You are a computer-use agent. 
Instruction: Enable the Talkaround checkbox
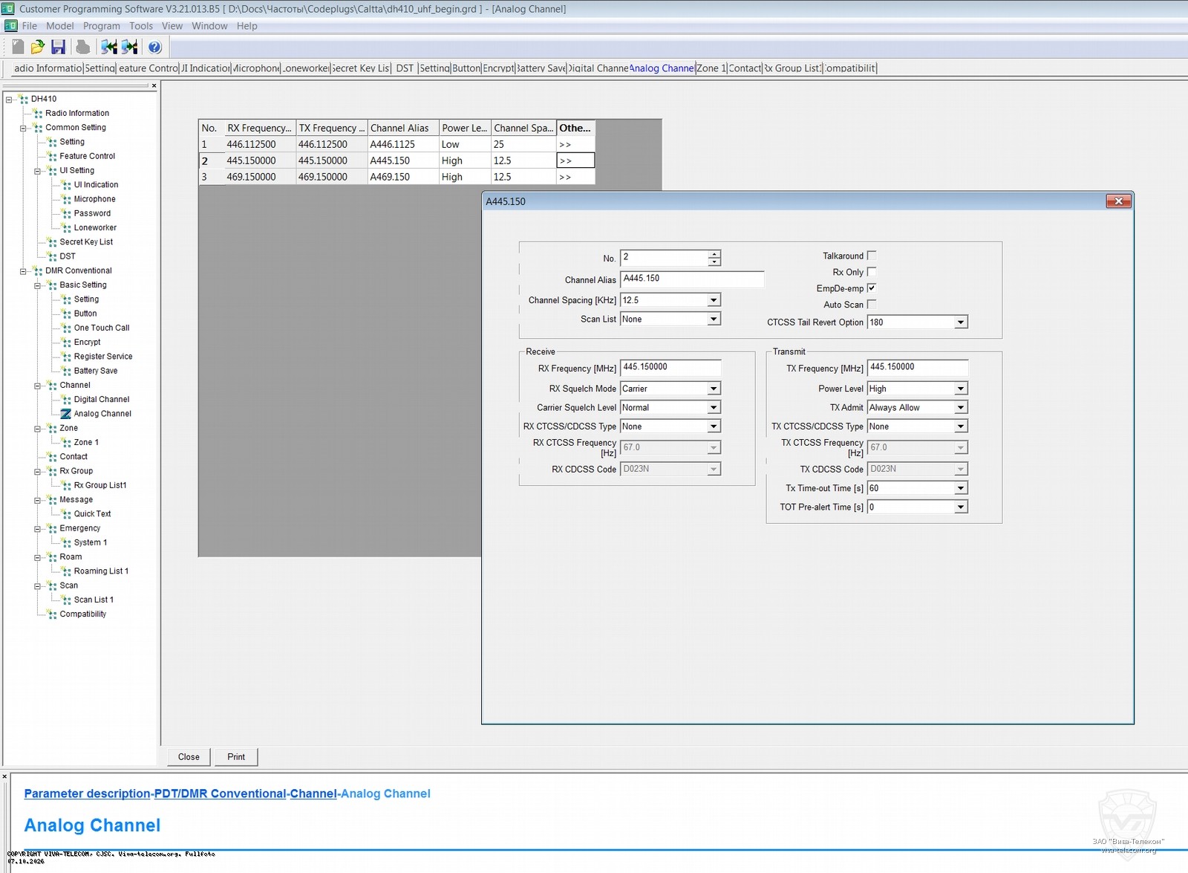click(x=872, y=256)
